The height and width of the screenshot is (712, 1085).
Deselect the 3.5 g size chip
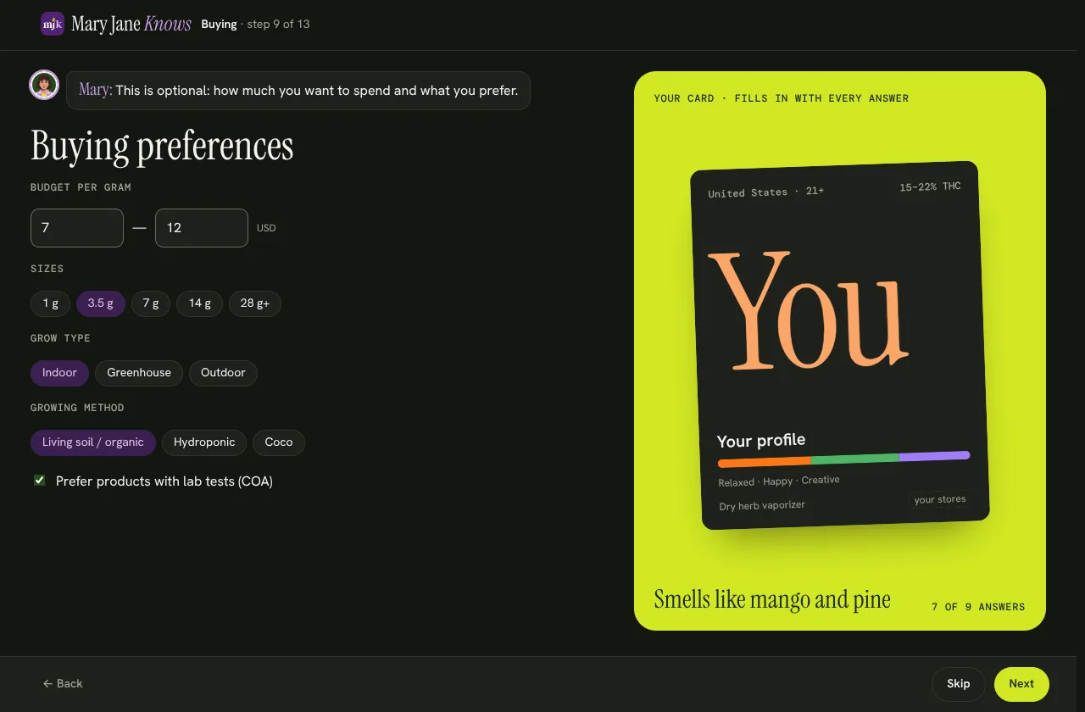click(101, 303)
